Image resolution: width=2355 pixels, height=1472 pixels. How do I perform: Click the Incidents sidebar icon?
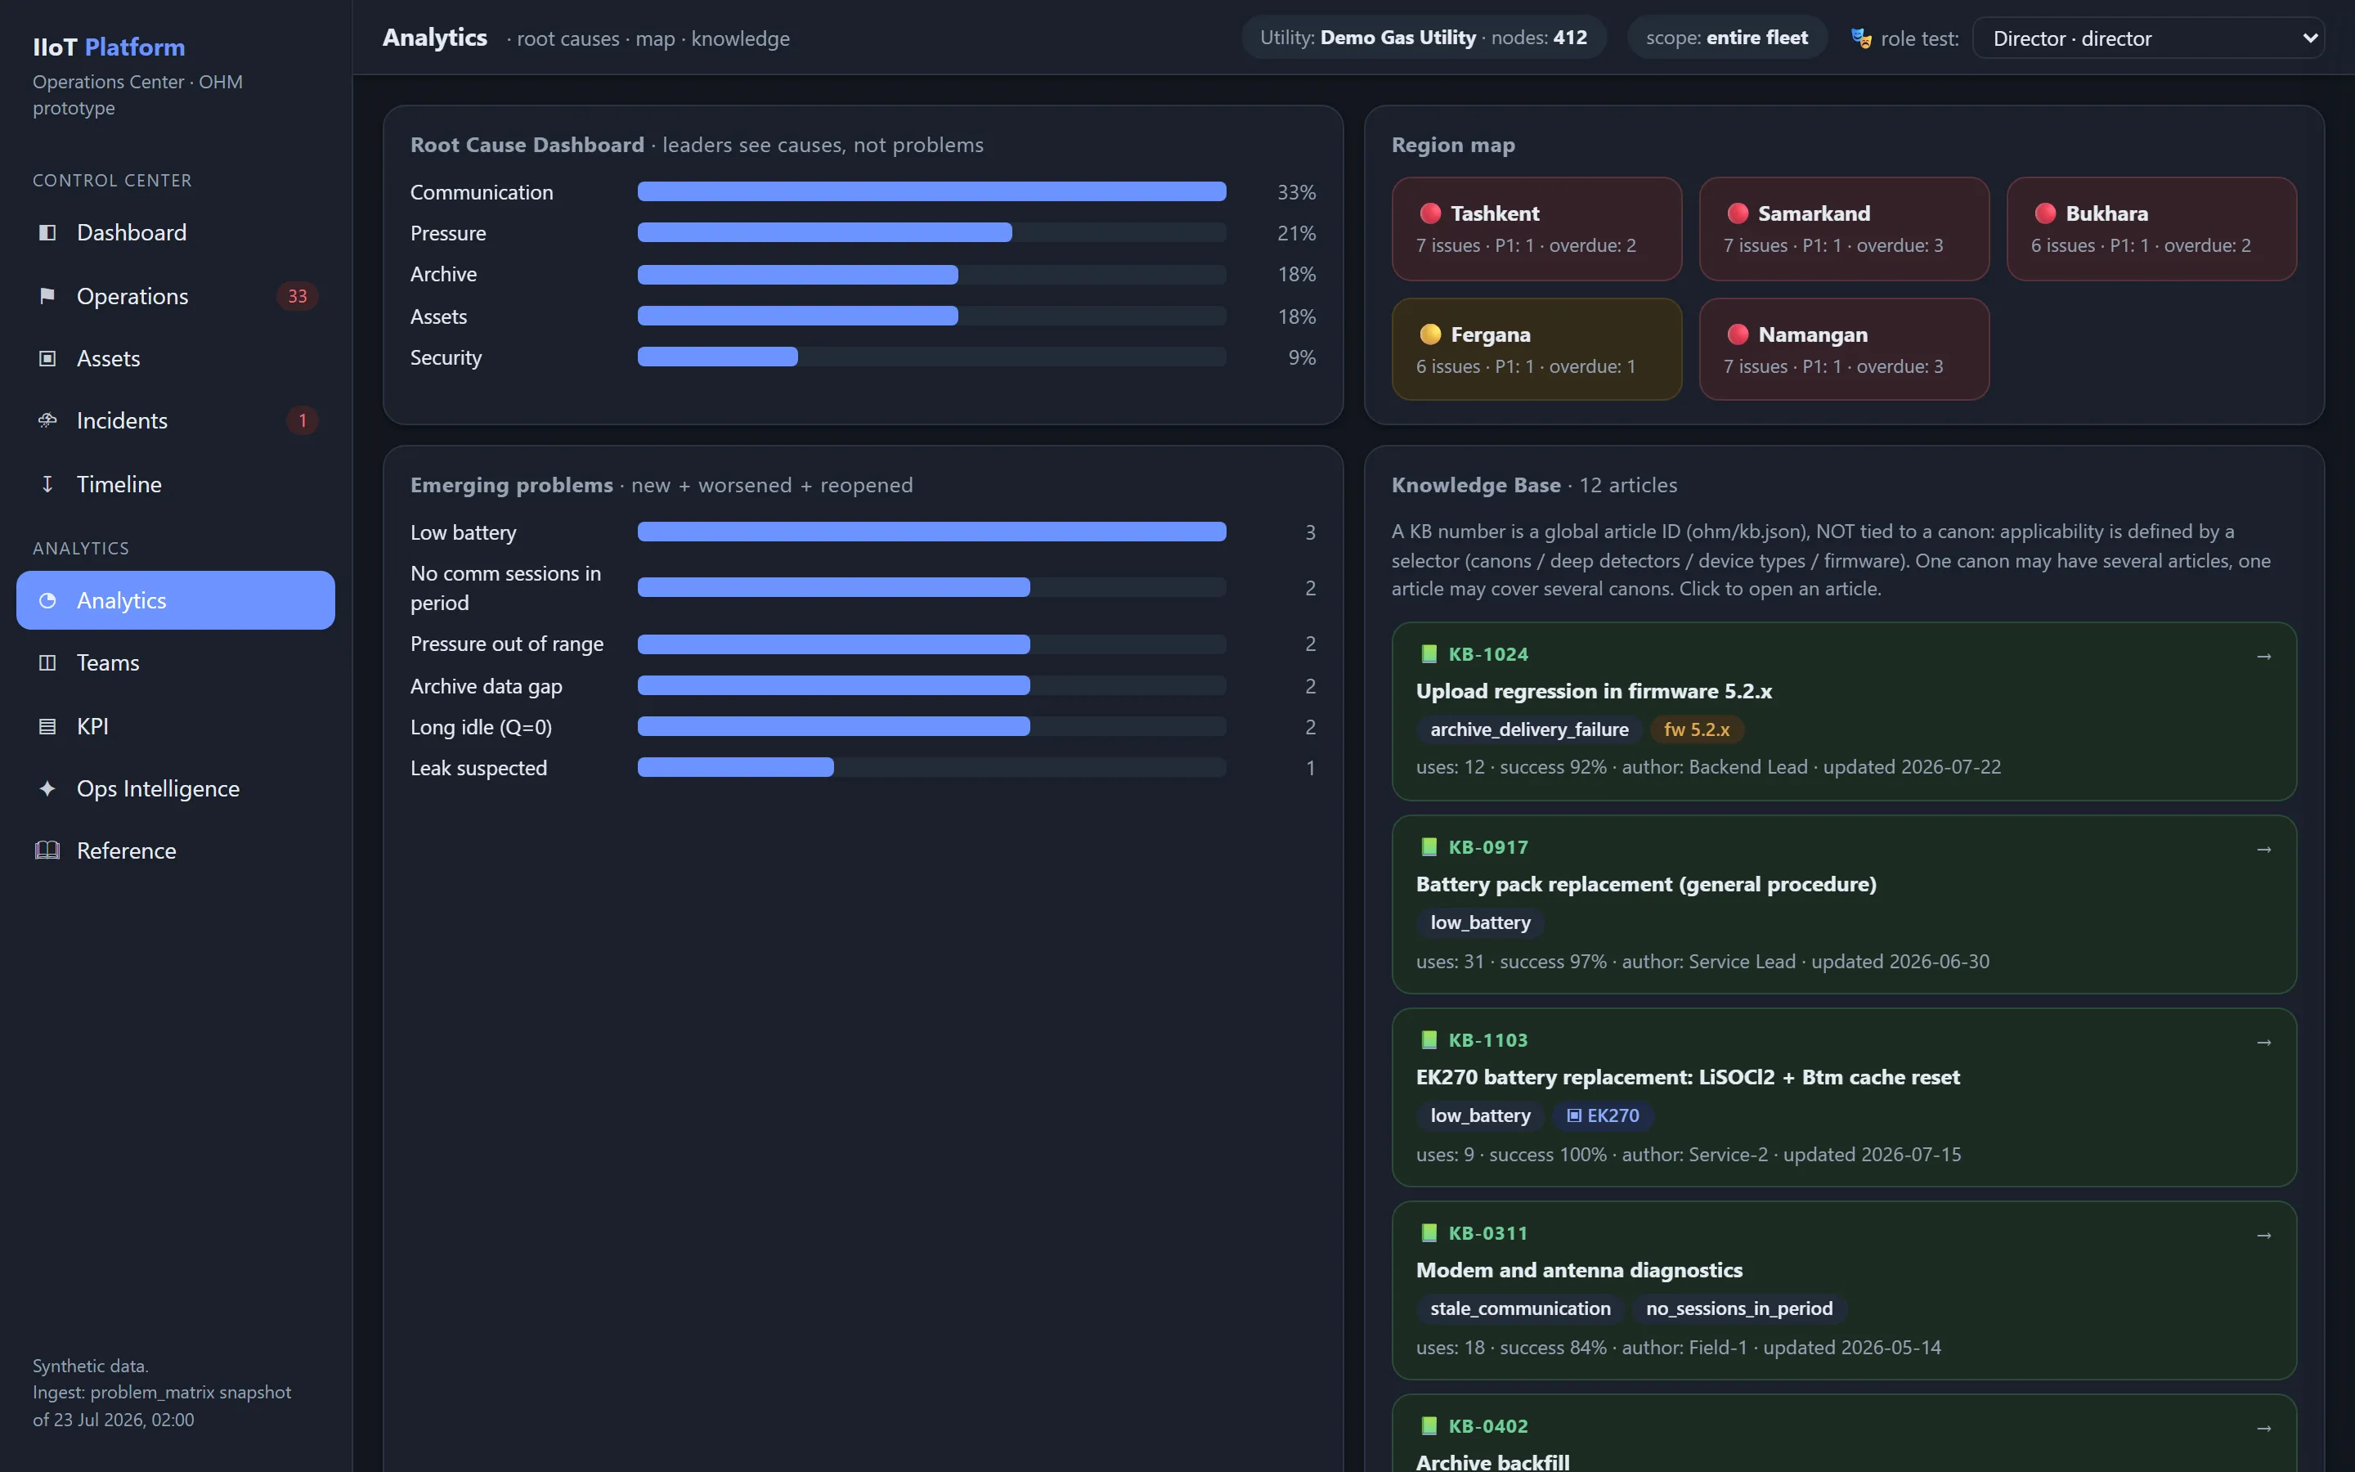[x=47, y=420]
